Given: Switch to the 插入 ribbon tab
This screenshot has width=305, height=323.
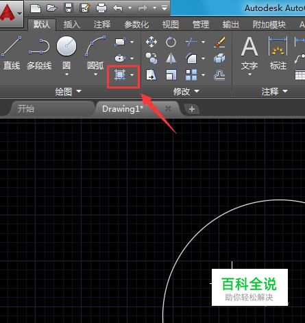Looking at the screenshot, I should point(72,24).
